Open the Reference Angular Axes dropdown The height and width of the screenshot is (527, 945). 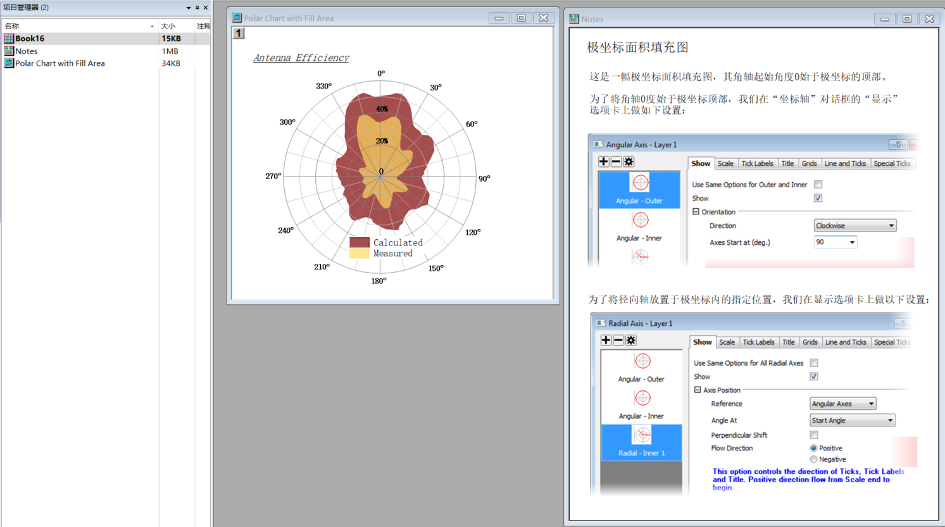point(842,404)
